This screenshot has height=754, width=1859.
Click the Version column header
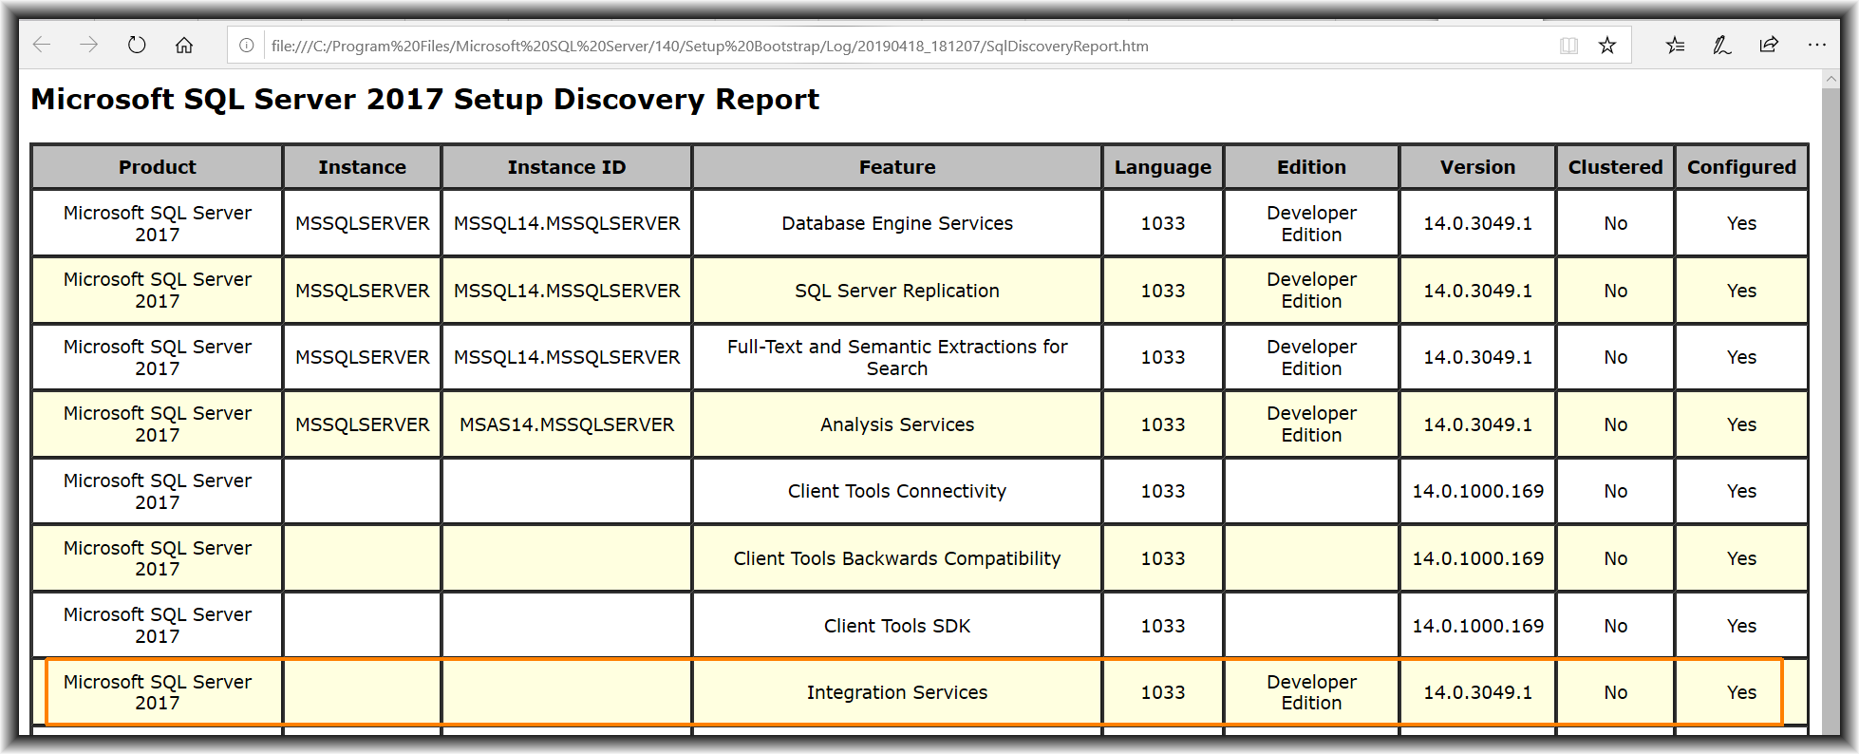tap(1478, 167)
